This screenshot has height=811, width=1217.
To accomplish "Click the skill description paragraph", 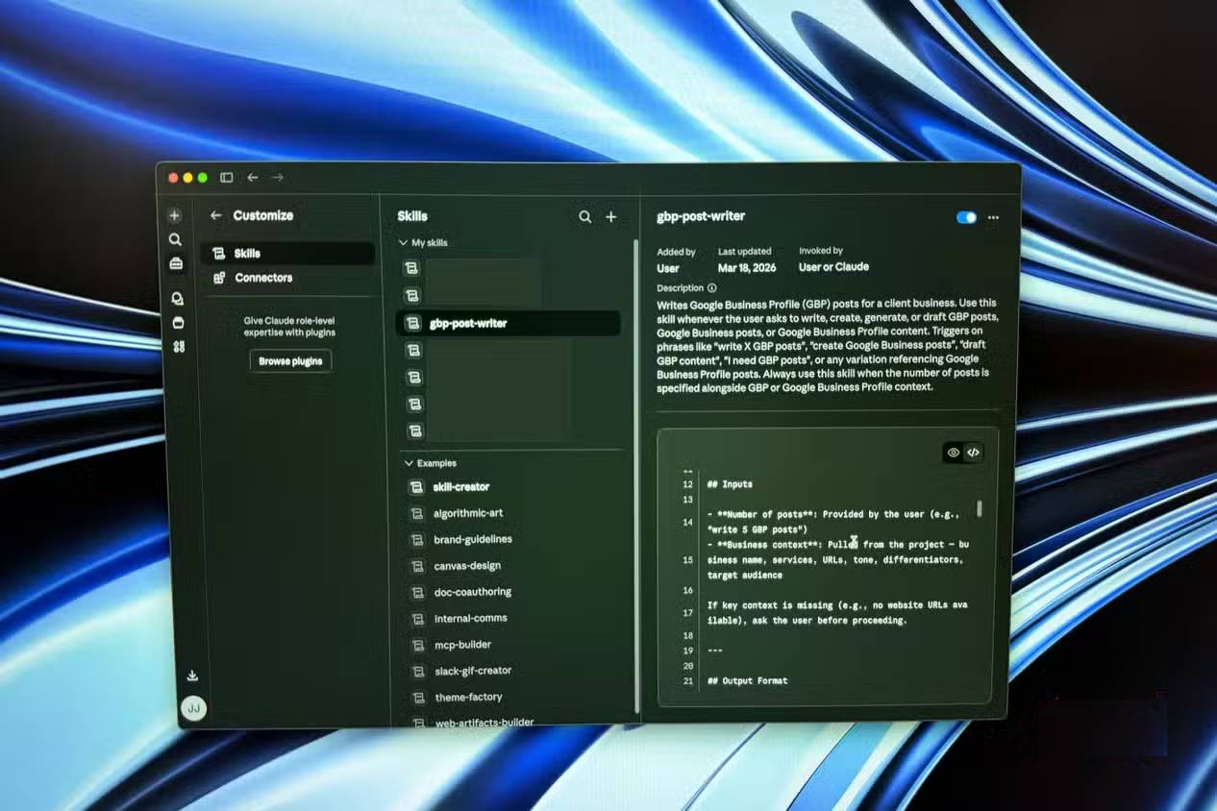I will [x=829, y=345].
